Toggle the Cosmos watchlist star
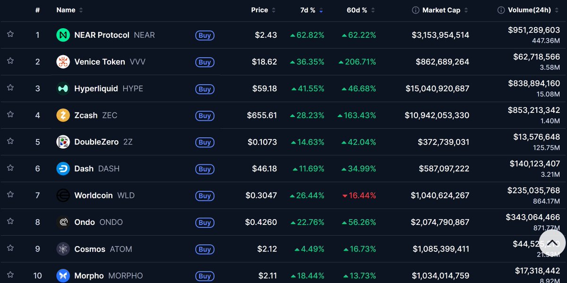567x283 pixels. pos(10,248)
